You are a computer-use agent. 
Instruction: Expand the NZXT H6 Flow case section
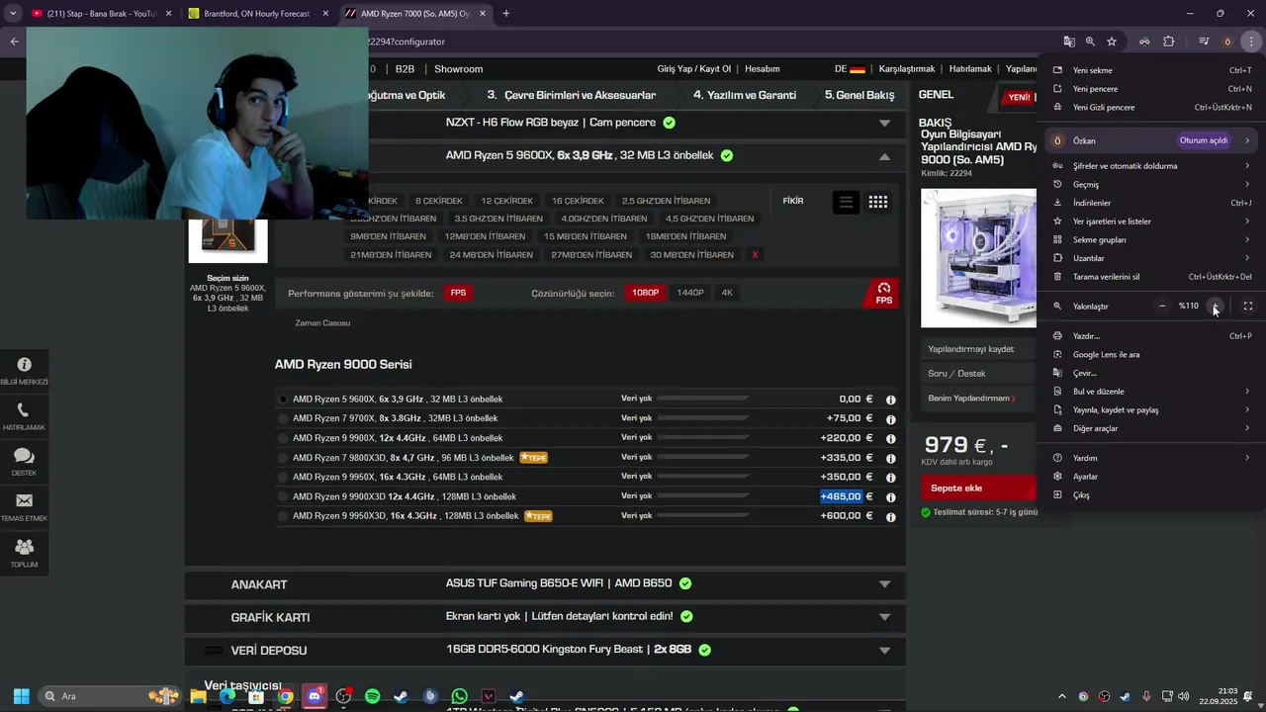coord(884,124)
